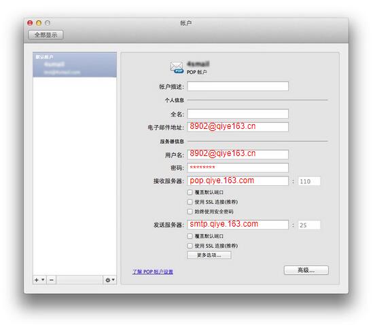The height and width of the screenshot is (325, 375).
Task: Open the 了解 POP 帐户设置 link
Action: pyautogui.click(x=153, y=272)
